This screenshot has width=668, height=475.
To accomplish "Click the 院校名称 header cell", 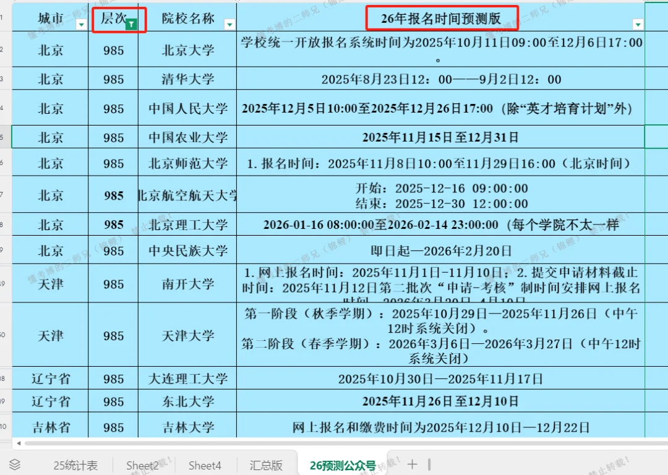I will click(x=187, y=19).
